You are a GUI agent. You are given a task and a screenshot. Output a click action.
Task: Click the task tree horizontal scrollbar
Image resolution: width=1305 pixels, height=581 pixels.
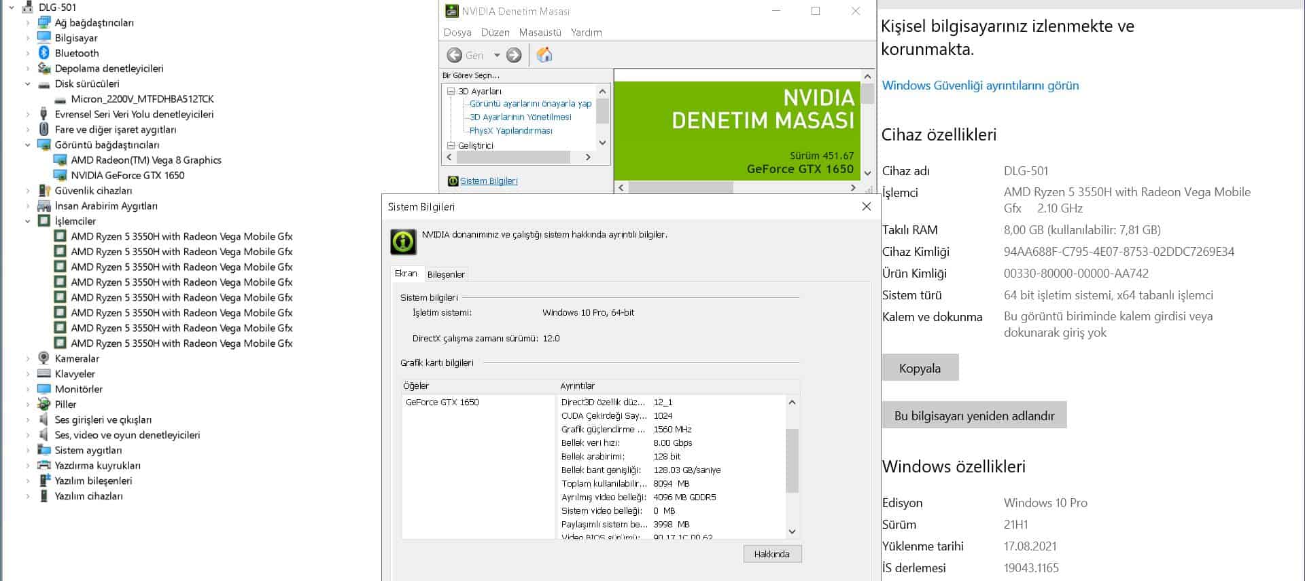(513, 157)
